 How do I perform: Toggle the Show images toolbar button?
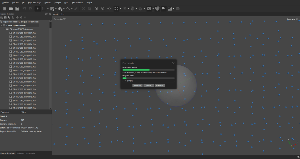click(x=170, y=9)
